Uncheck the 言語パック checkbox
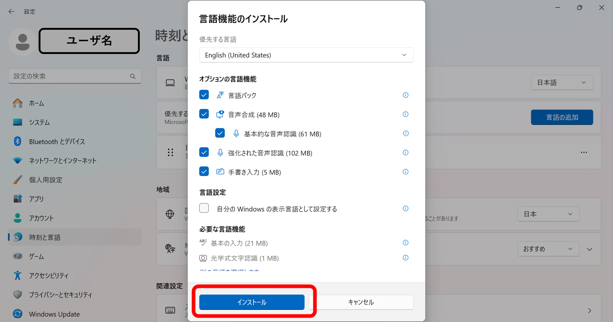Image resolution: width=613 pixels, height=322 pixels. tap(204, 95)
